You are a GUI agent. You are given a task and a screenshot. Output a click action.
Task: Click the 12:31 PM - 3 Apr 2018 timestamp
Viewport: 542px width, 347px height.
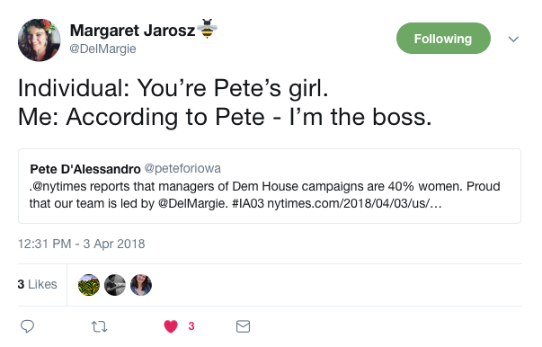[81, 244]
